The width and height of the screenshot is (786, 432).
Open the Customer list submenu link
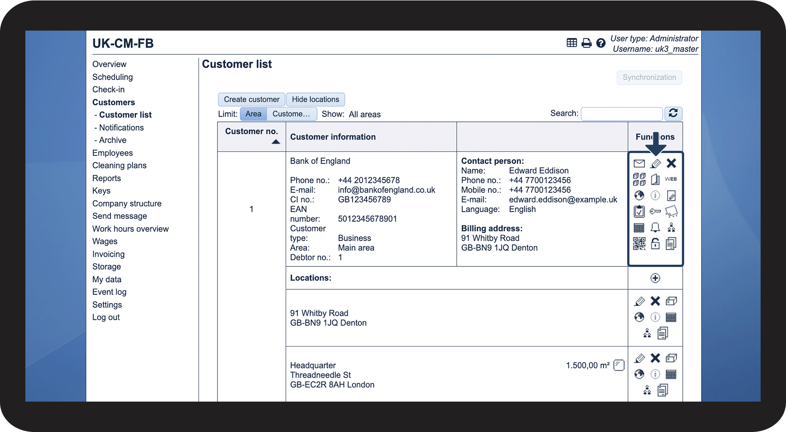coord(125,115)
